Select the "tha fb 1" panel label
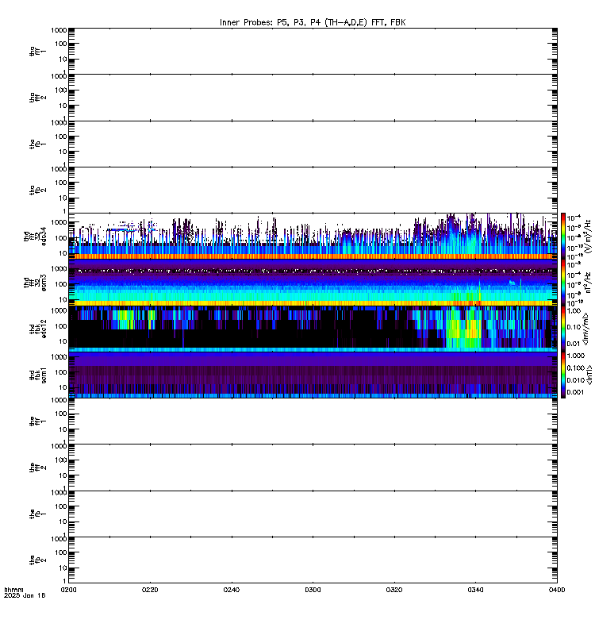The width and height of the screenshot is (595, 635). 37,144
